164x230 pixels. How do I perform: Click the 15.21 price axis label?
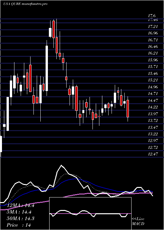pyautogui.click(x=153, y=80)
